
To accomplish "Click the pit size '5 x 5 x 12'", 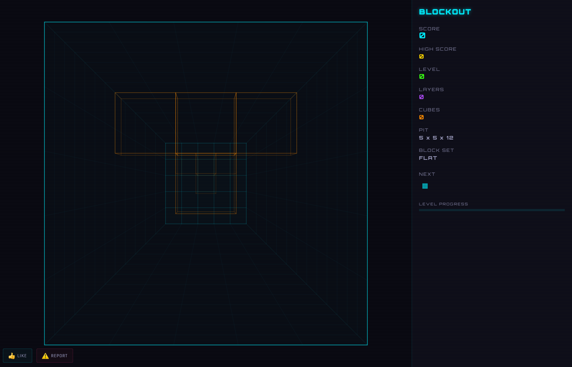I will pyautogui.click(x=436, y=138).
